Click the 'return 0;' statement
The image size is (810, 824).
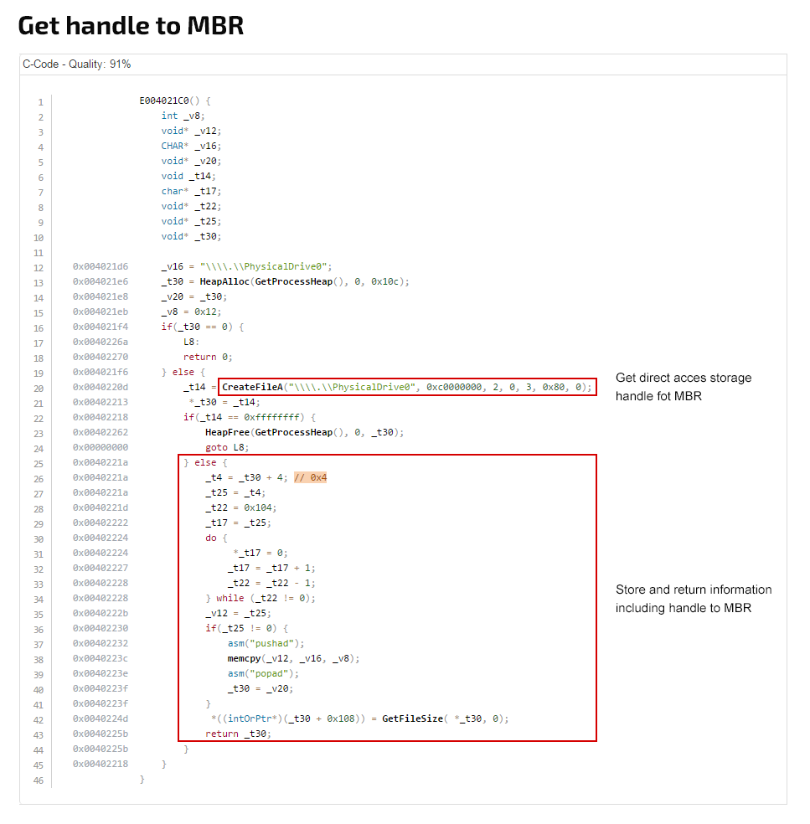[208, 357]
